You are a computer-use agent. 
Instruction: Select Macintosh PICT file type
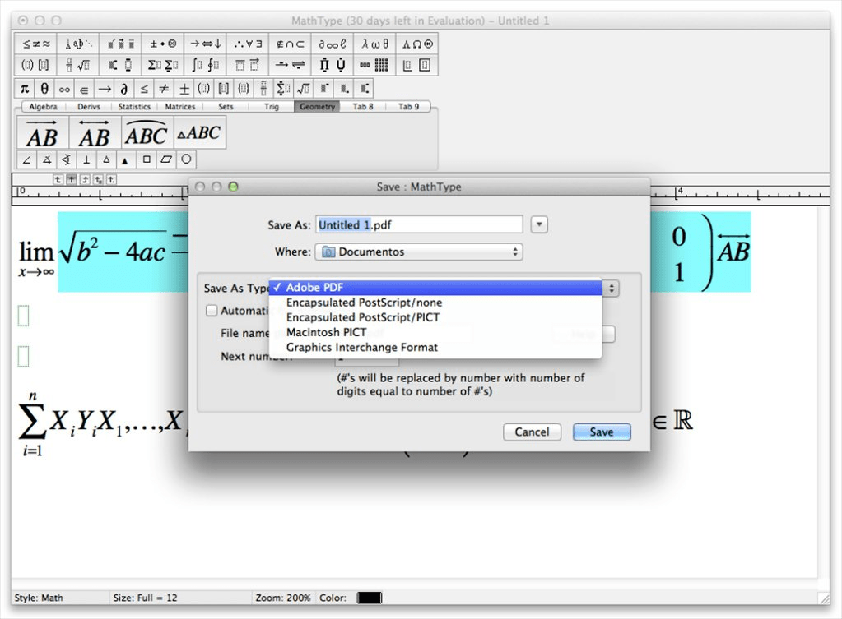click(x=326, y=333)
